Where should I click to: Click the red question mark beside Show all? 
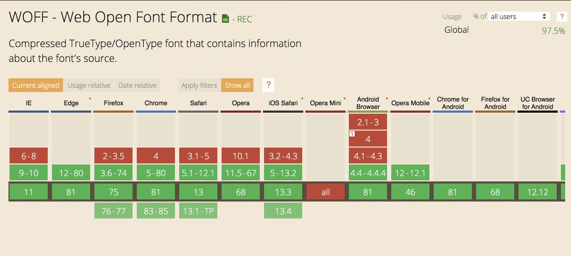coord(268,85)
